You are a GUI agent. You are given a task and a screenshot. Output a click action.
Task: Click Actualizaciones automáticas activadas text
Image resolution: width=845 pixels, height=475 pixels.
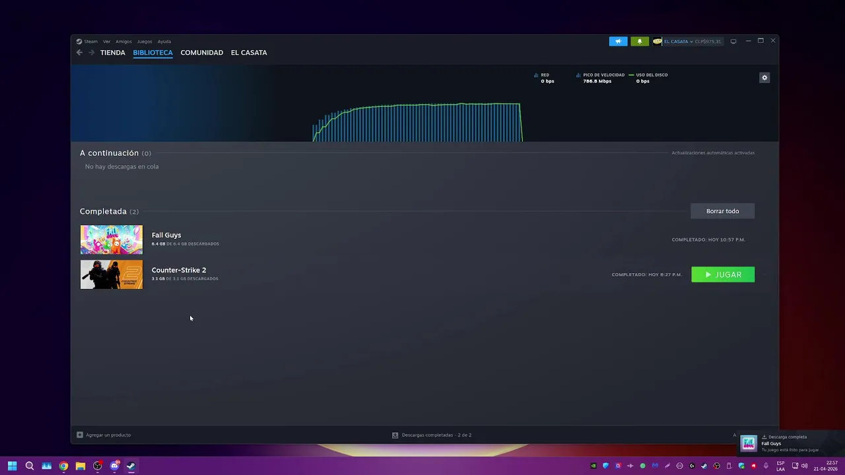pyautogui.click(x=713, y=153)
